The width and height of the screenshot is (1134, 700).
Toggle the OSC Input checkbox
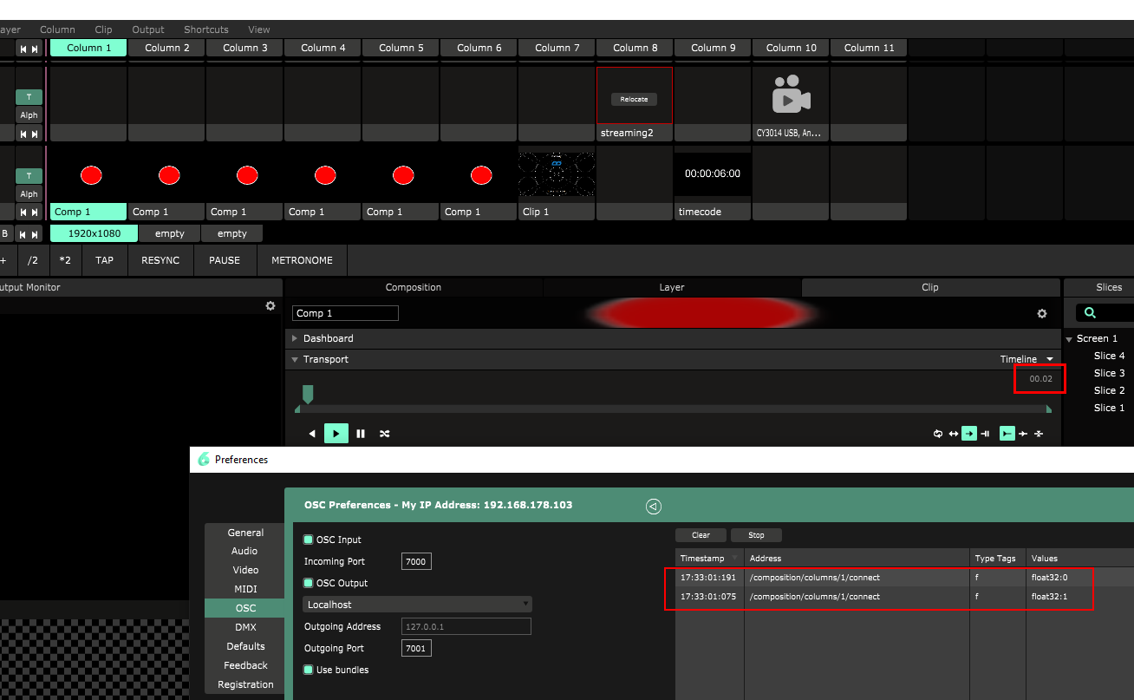coord(308,540)
